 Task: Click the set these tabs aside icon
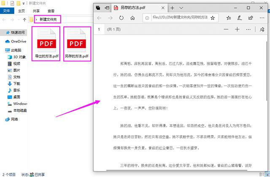pyautogui.click(x=107, y=8)
